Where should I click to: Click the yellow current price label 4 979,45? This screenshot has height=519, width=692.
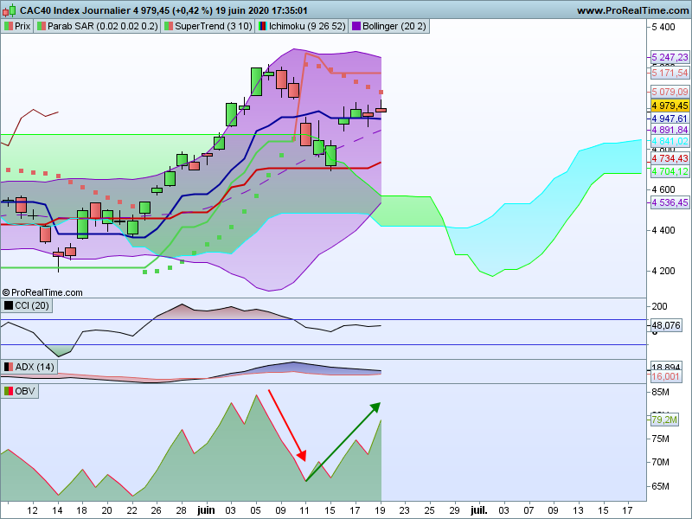(x=670, y=106)
